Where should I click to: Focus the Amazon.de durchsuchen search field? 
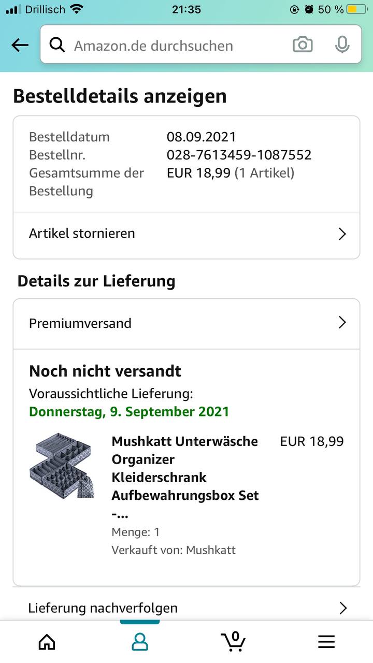tap(176, 46)
